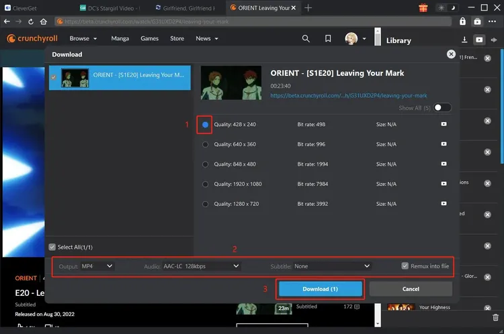Click the gift box icon in title bar
504x334 pixels.
[x=423, y=8]
